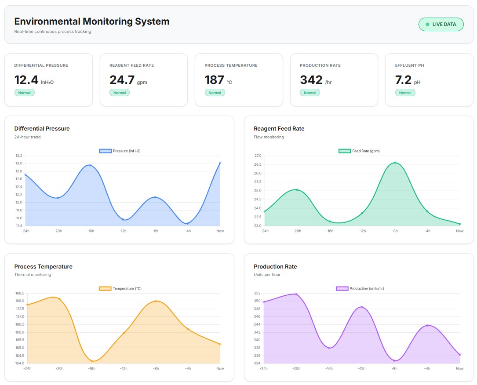Screen dimensions: 477x385
Task: Click the Temperature peak point at -8h
Action: pos(156,301)
